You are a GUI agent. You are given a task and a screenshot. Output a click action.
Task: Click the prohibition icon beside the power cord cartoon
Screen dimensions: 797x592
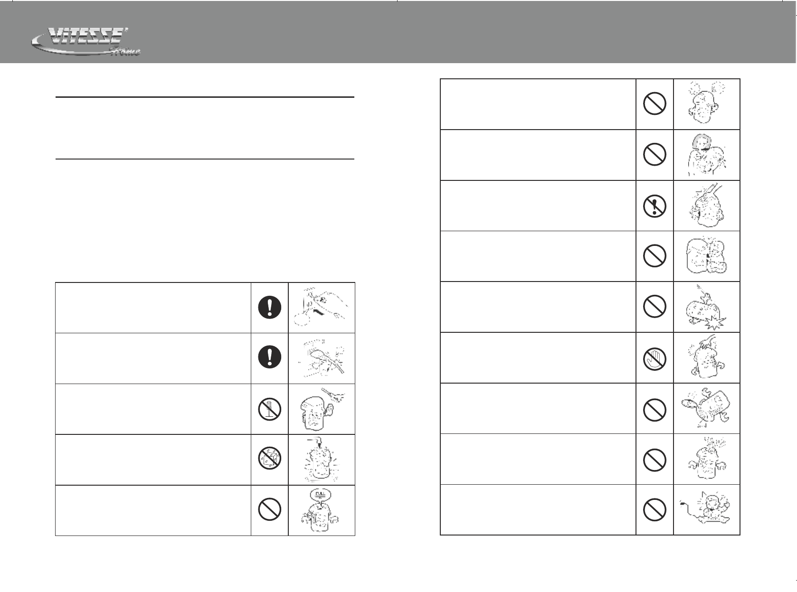pyautogui.click(x=654, y=510)
